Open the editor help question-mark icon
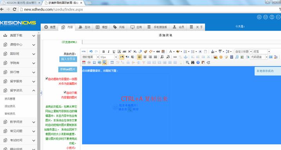 pos(198,63)
